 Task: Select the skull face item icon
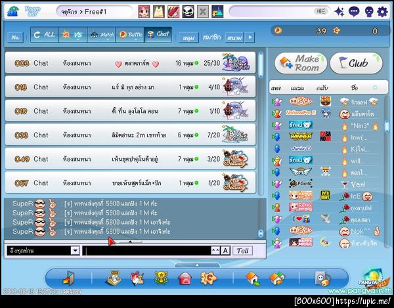(188, 12)
